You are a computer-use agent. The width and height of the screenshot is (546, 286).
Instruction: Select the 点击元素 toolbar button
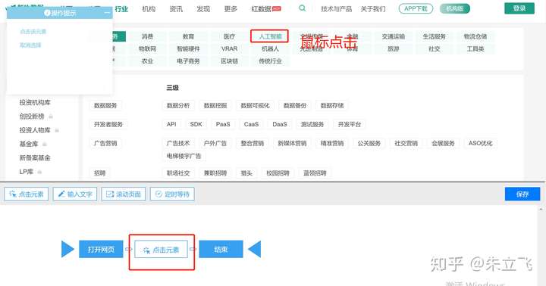[27, 194]
